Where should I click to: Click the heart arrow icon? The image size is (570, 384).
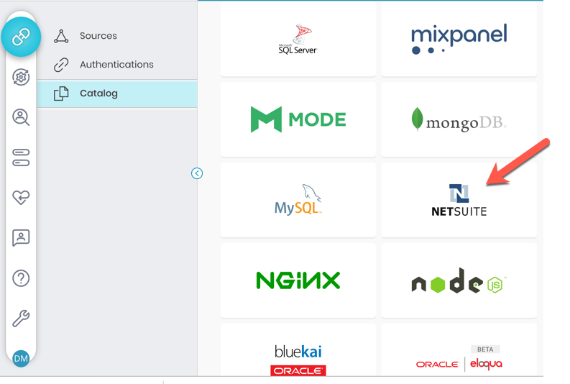point(21,198)
